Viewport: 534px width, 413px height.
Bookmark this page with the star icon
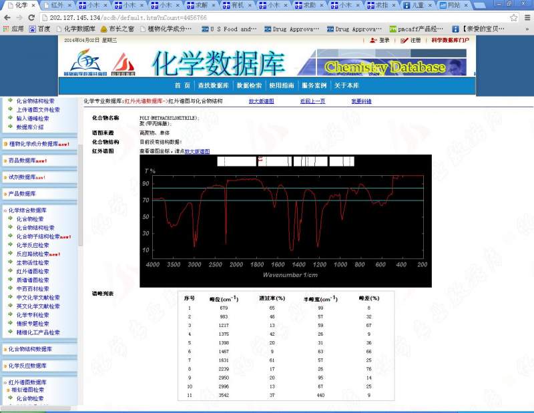tap(513, 18)
